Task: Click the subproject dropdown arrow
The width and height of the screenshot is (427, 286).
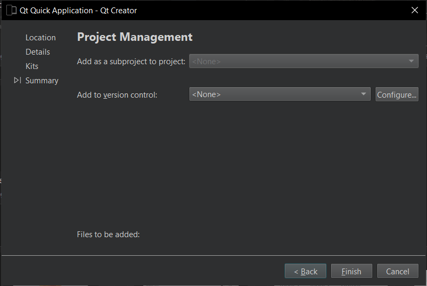Action: point(412,61)
